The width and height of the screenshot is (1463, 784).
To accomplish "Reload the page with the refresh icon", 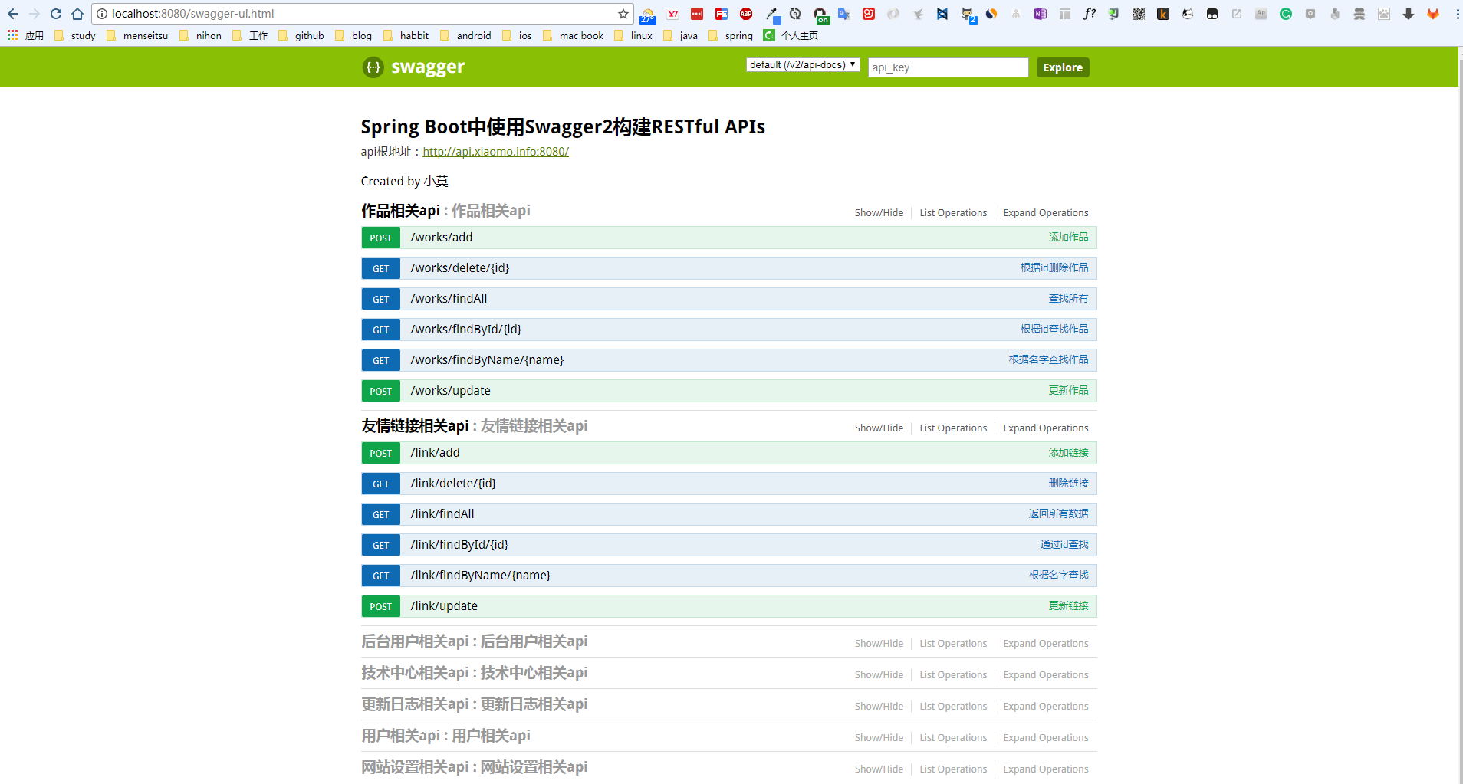I will pyautogui.click(x=56, y=14).
